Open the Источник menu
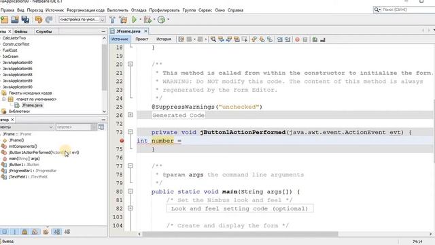 tap(54, 10)
